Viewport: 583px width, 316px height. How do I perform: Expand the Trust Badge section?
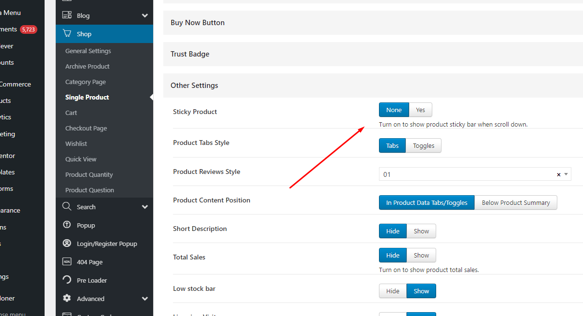373,54
